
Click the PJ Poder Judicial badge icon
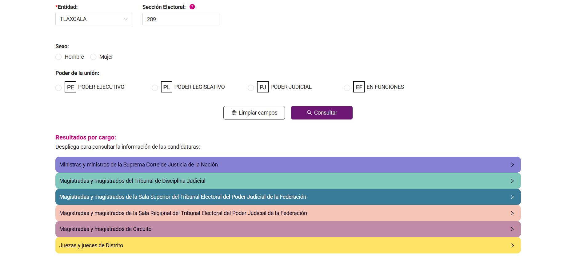[x=262, y=87]
